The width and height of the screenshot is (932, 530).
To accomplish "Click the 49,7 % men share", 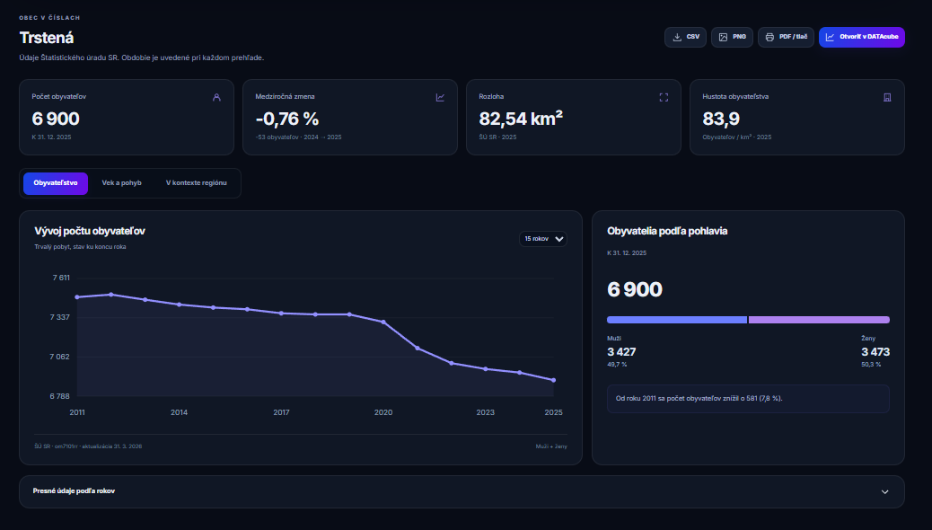I will pyautogui.click(x=617, y=365).
